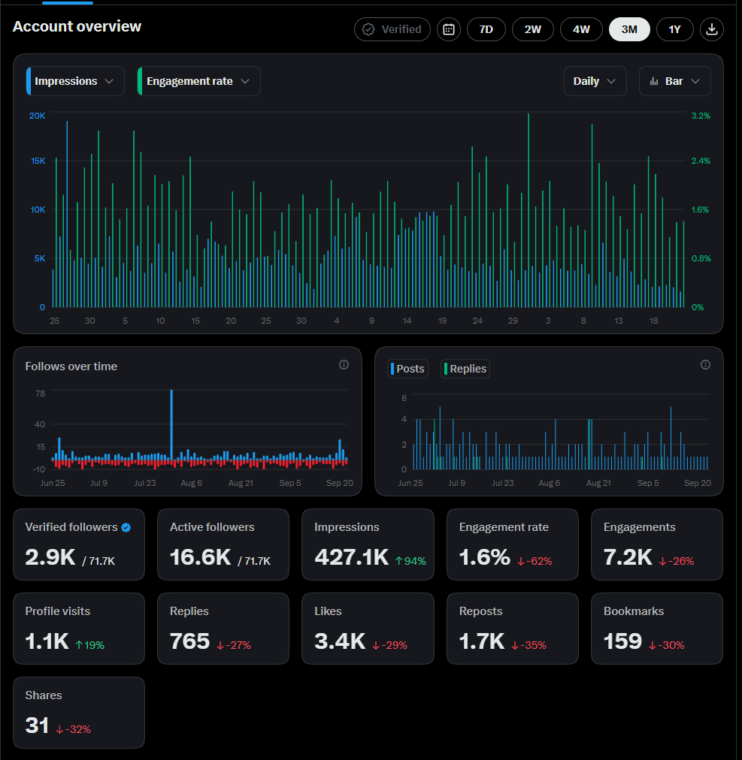Image resolution: width=742 pixels, height=760 pixels.
Task: Click the Shares 31 card
Action: coord(79,713)
